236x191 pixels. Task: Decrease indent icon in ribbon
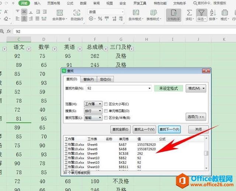[38, 12]
